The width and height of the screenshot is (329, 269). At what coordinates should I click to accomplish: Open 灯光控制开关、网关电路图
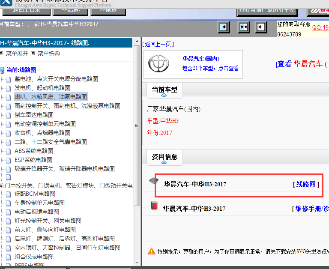(x=48, y=221)
